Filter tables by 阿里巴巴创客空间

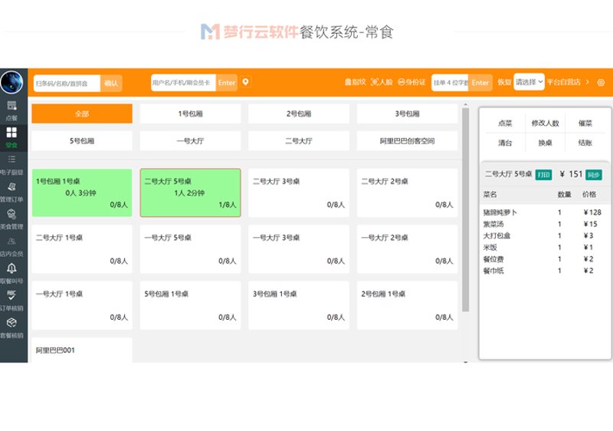407,141
